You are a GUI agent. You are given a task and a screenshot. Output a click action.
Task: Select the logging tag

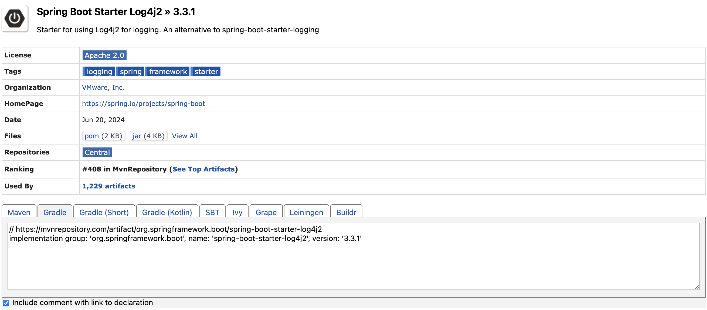(x=98, y=71)
